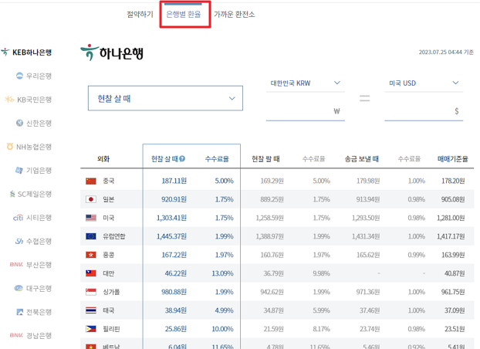Click the 현찰 팔 때 column header
Screen dimensions: 480x349
[265, 159]
